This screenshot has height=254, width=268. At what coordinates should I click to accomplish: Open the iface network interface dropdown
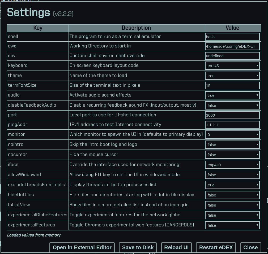coord(232,165)
